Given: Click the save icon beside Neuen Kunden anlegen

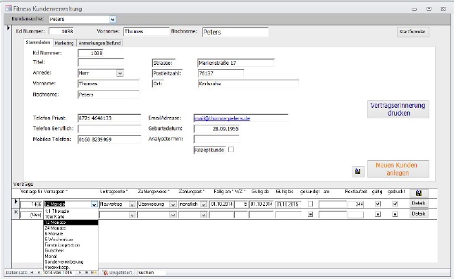Looking at the screenshot, I should (x=358, y=171).
